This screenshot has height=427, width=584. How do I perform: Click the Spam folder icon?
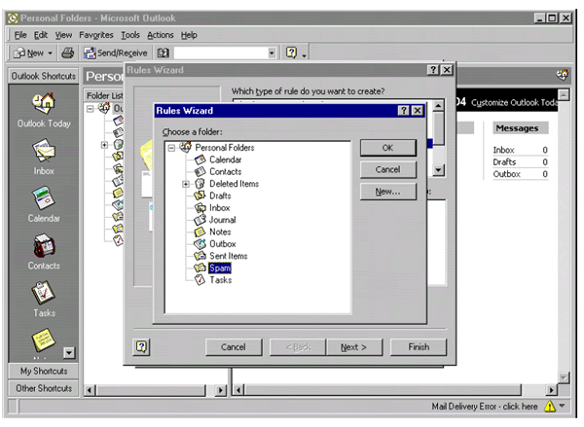coord(200,267)
